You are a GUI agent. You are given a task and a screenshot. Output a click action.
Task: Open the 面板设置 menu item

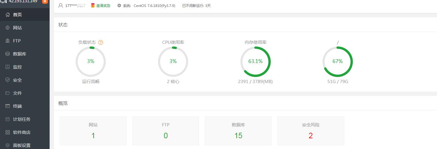tap(22, 145)
